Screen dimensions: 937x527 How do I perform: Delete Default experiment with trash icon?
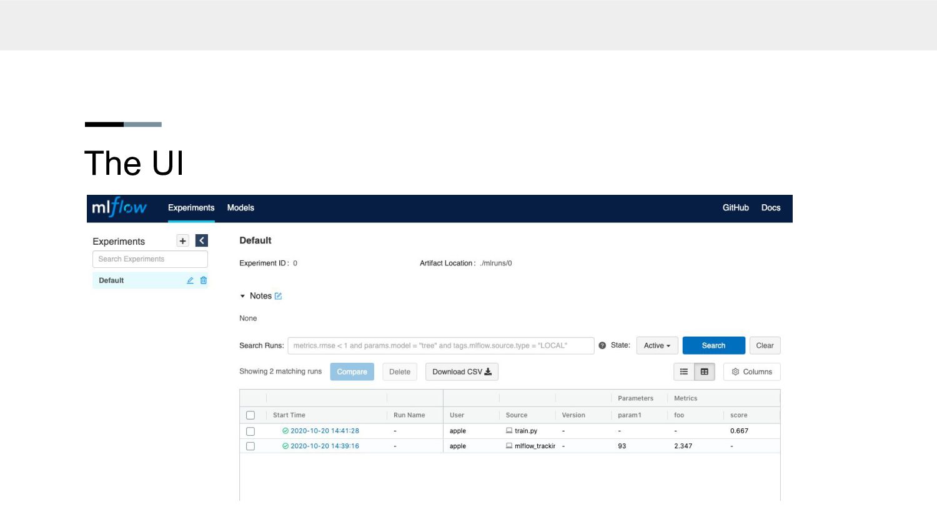click(x=204, y=280)
